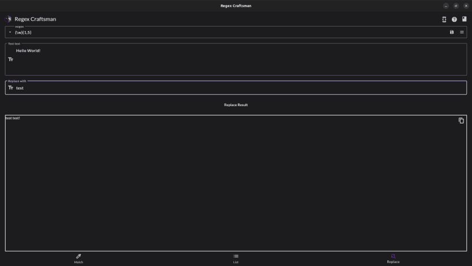Maximize the Regex Craftsman window
The image size is (472, 266).
point(456,6)
